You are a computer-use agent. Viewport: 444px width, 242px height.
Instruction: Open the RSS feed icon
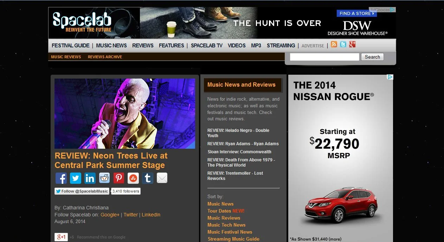334,44
